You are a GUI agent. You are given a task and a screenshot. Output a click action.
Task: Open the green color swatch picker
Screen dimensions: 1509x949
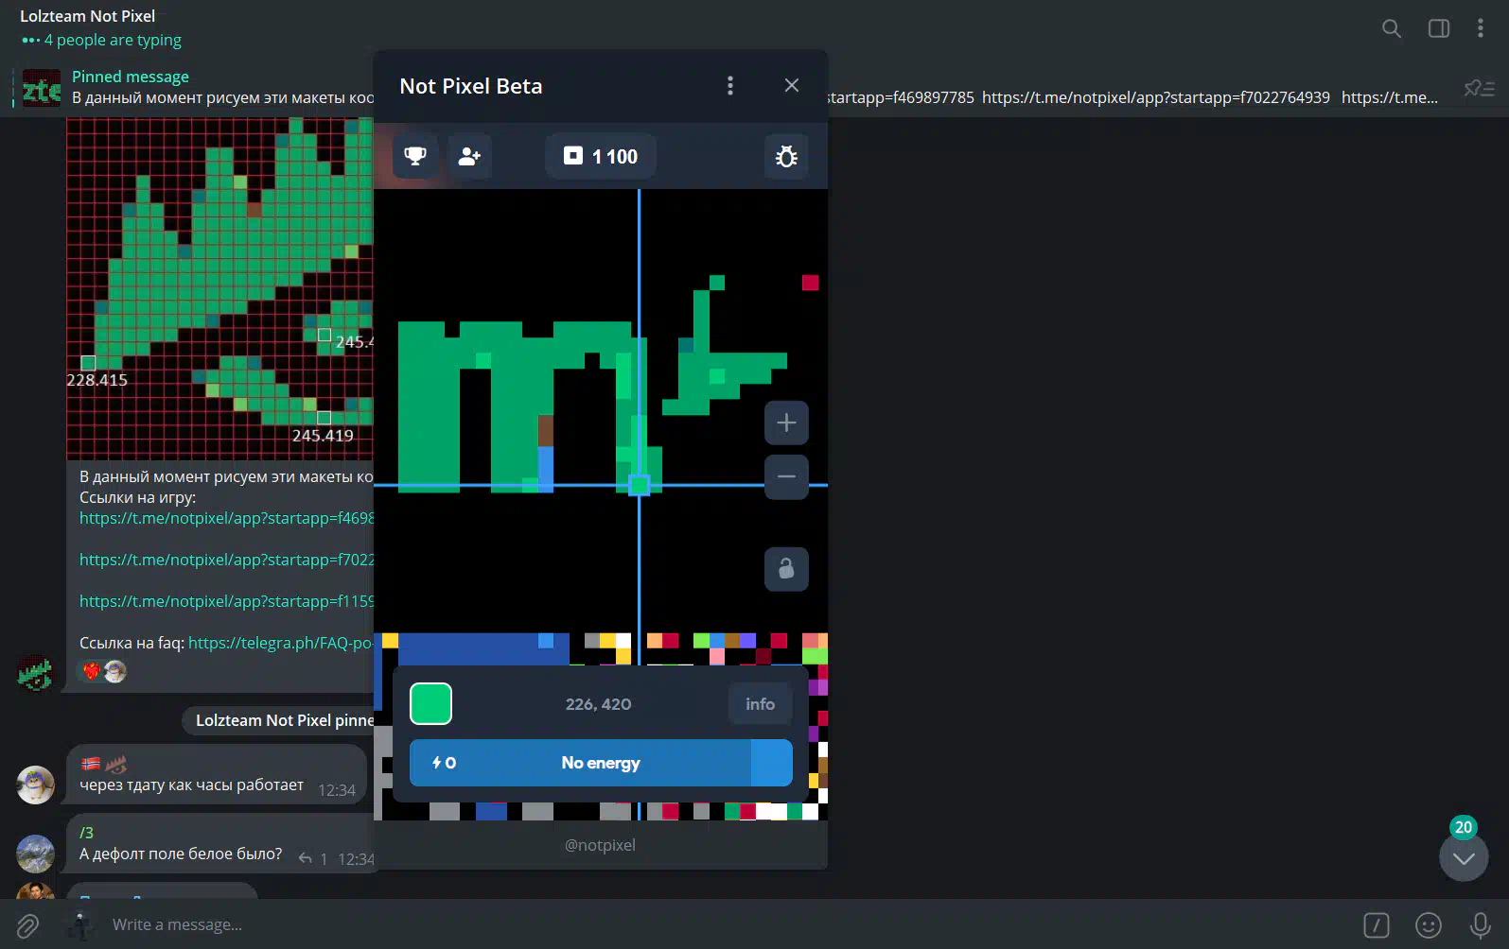coord(430,704)
